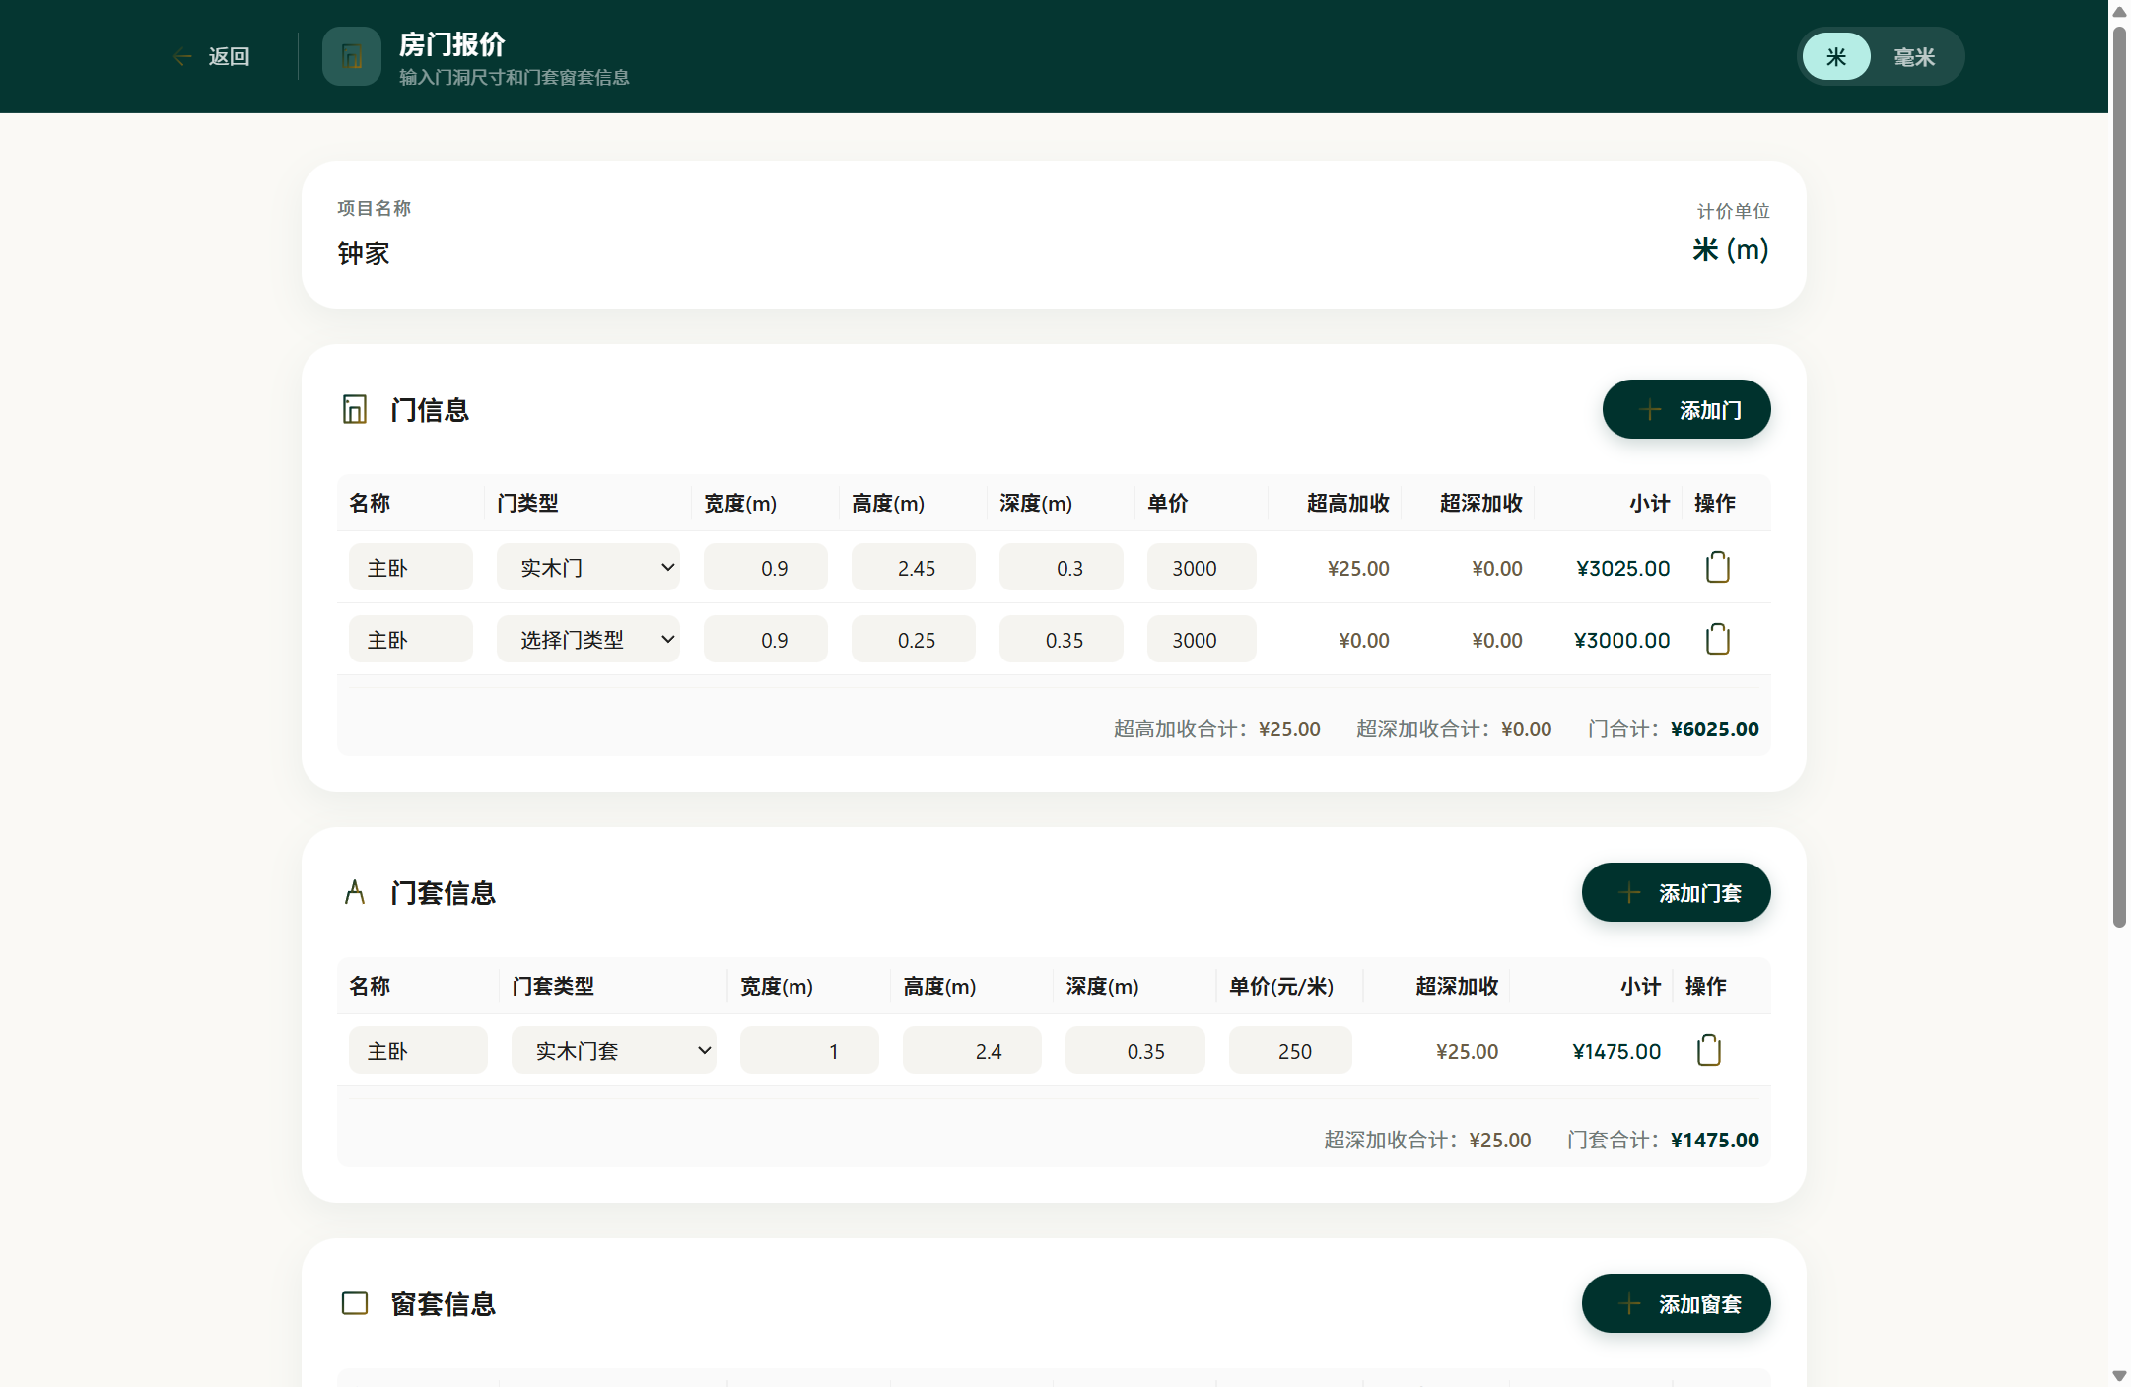This screenshot has width=2131, height=1387.
Task: Click the 添加窗套 button
Action: pos(1677,1303)
